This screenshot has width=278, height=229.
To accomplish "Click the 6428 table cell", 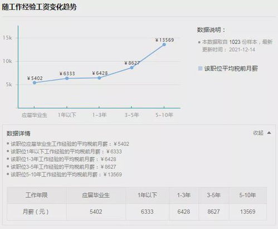I will coord(184,212).
